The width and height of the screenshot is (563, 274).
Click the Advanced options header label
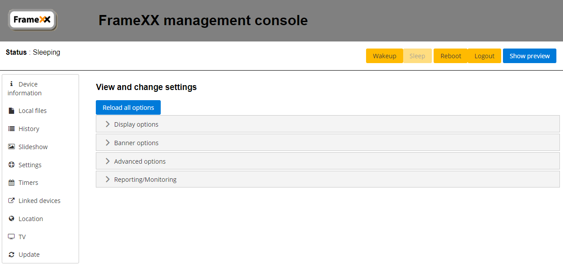point(140,161)
